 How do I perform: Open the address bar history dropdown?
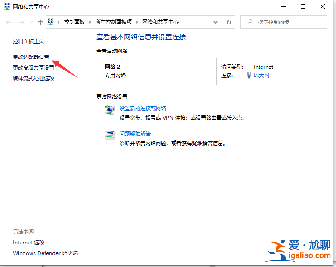[x=216, y=22]
